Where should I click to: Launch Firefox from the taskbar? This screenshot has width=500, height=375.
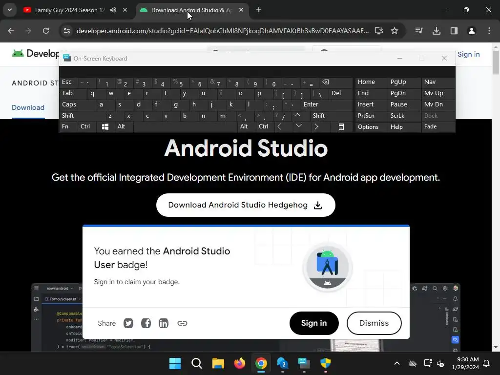point(239,363)
